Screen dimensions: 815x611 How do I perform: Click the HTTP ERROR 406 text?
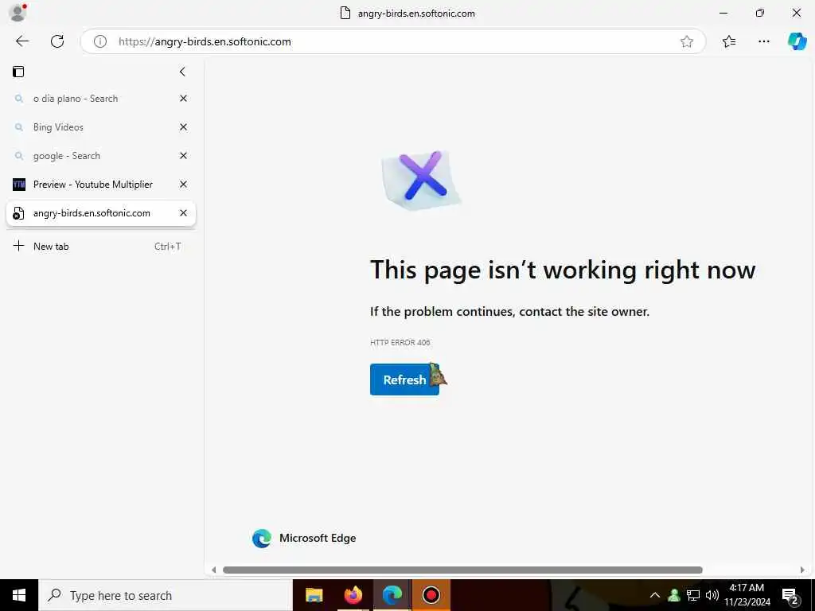tap(400, 342)
